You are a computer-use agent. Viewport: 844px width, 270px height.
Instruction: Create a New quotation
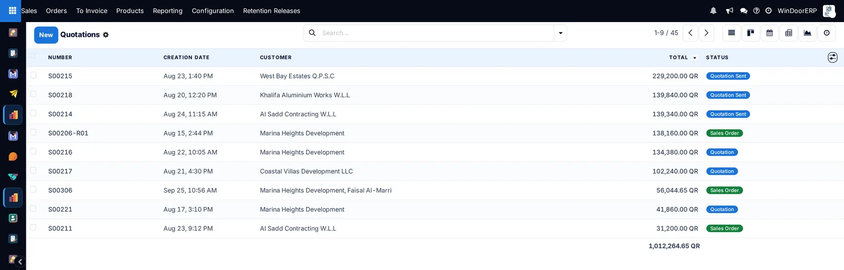[46, 35]
